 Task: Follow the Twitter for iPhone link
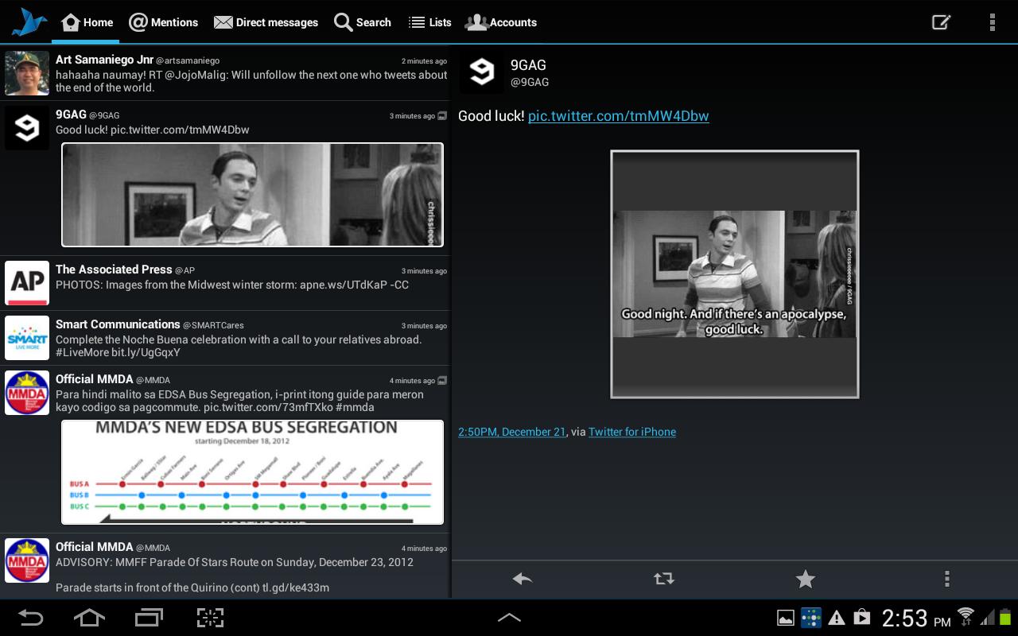632,432
